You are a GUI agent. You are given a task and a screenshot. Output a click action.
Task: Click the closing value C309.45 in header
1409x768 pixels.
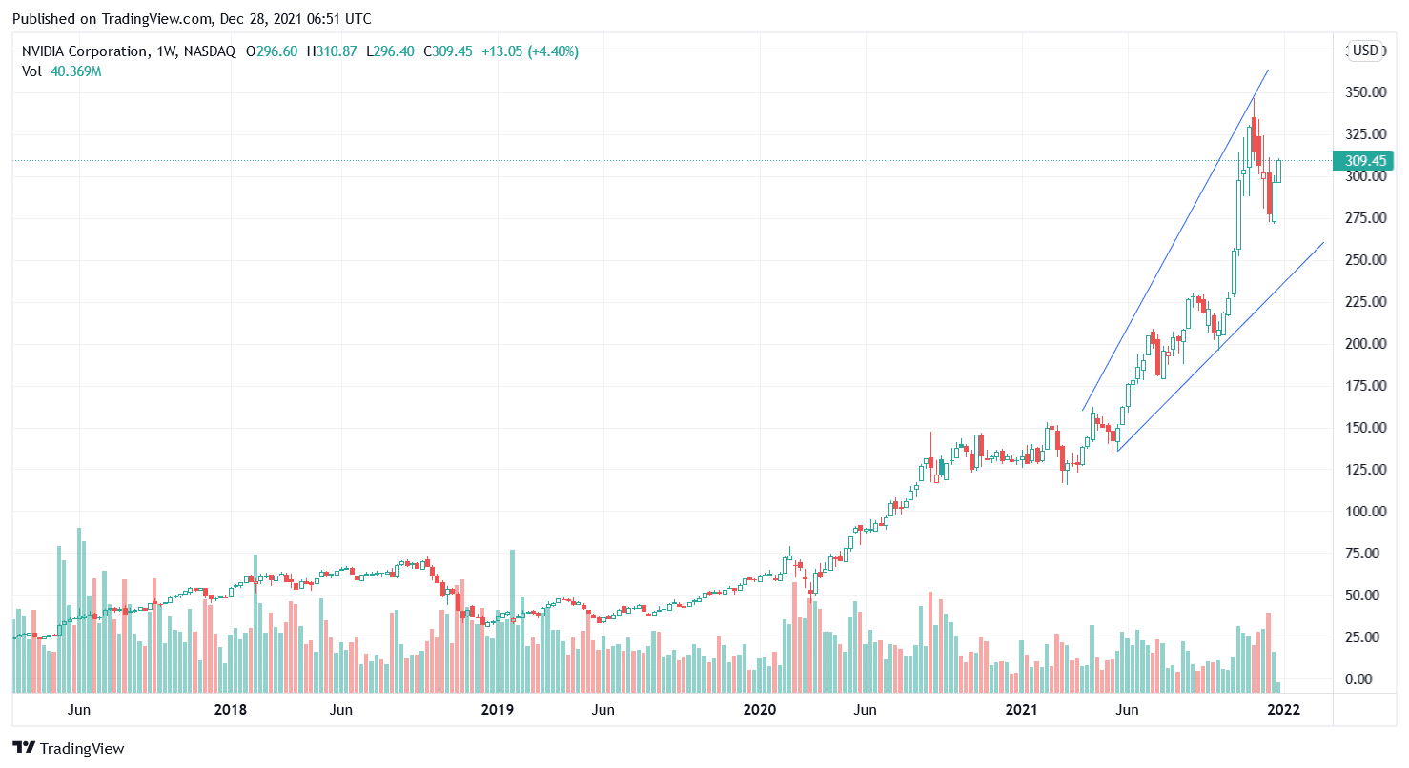(x=448, y=51)
